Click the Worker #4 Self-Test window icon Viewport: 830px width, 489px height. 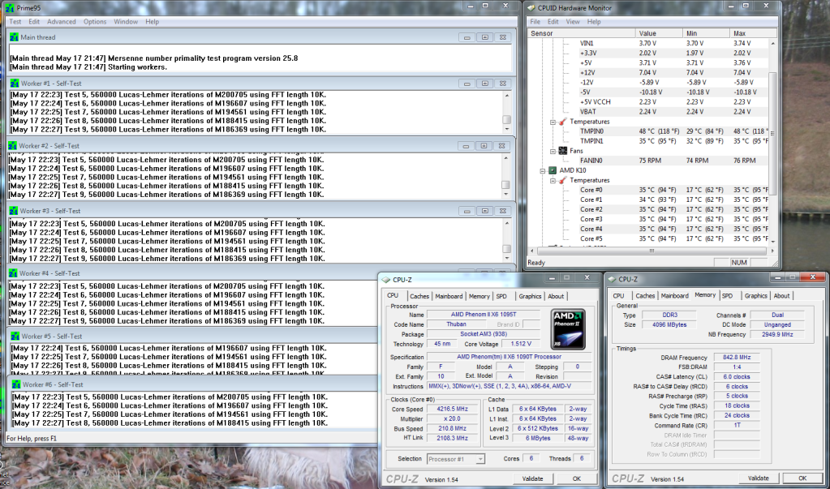(13, 273)
